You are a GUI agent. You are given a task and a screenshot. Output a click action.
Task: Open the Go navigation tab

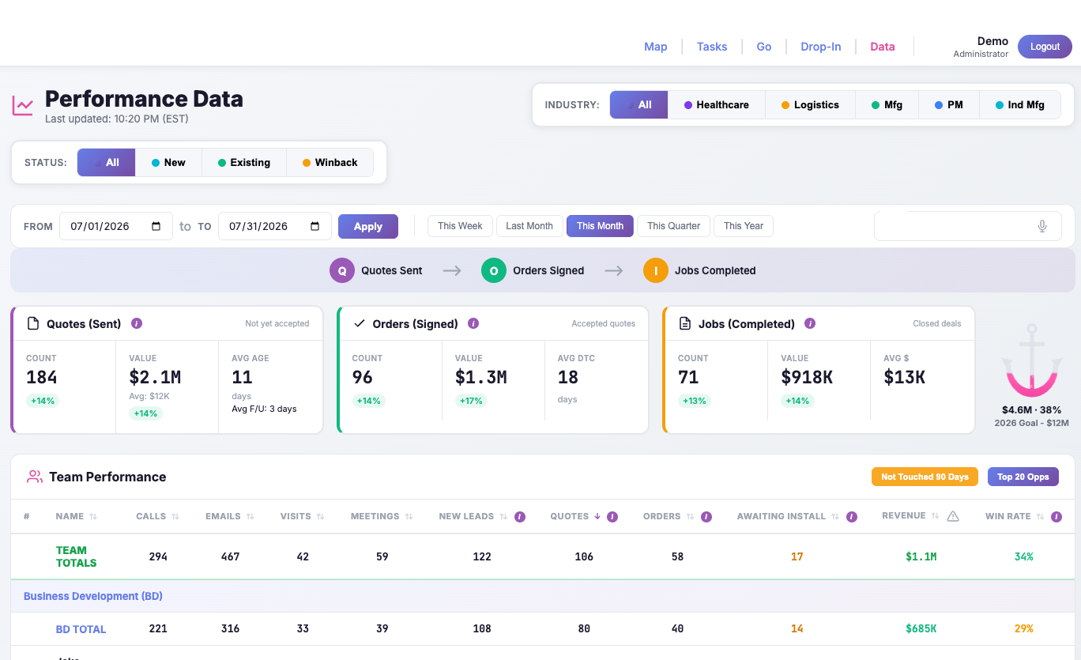764,47
